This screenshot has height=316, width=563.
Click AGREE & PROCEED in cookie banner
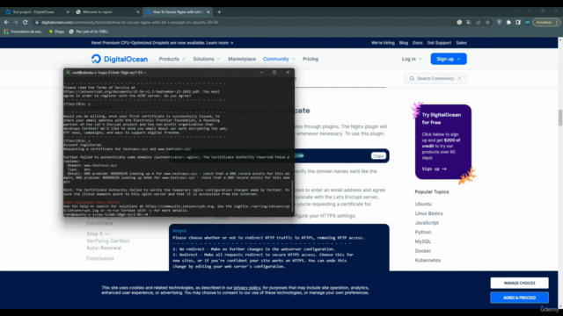[519, 298]
